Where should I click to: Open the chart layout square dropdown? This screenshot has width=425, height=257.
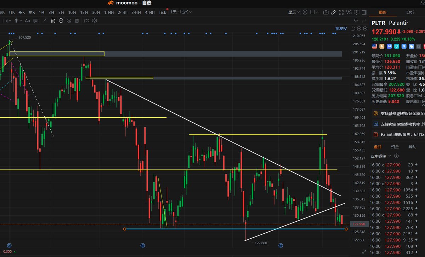point(314,12)
